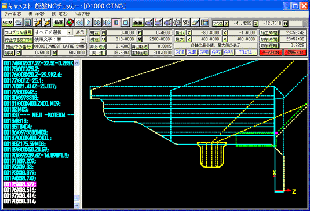Click the 周速 surface speed label

click(97, 53)
